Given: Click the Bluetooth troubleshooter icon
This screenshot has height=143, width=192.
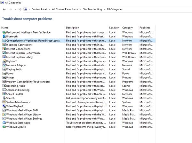Looking at the screenshot, I should [4, 37].
